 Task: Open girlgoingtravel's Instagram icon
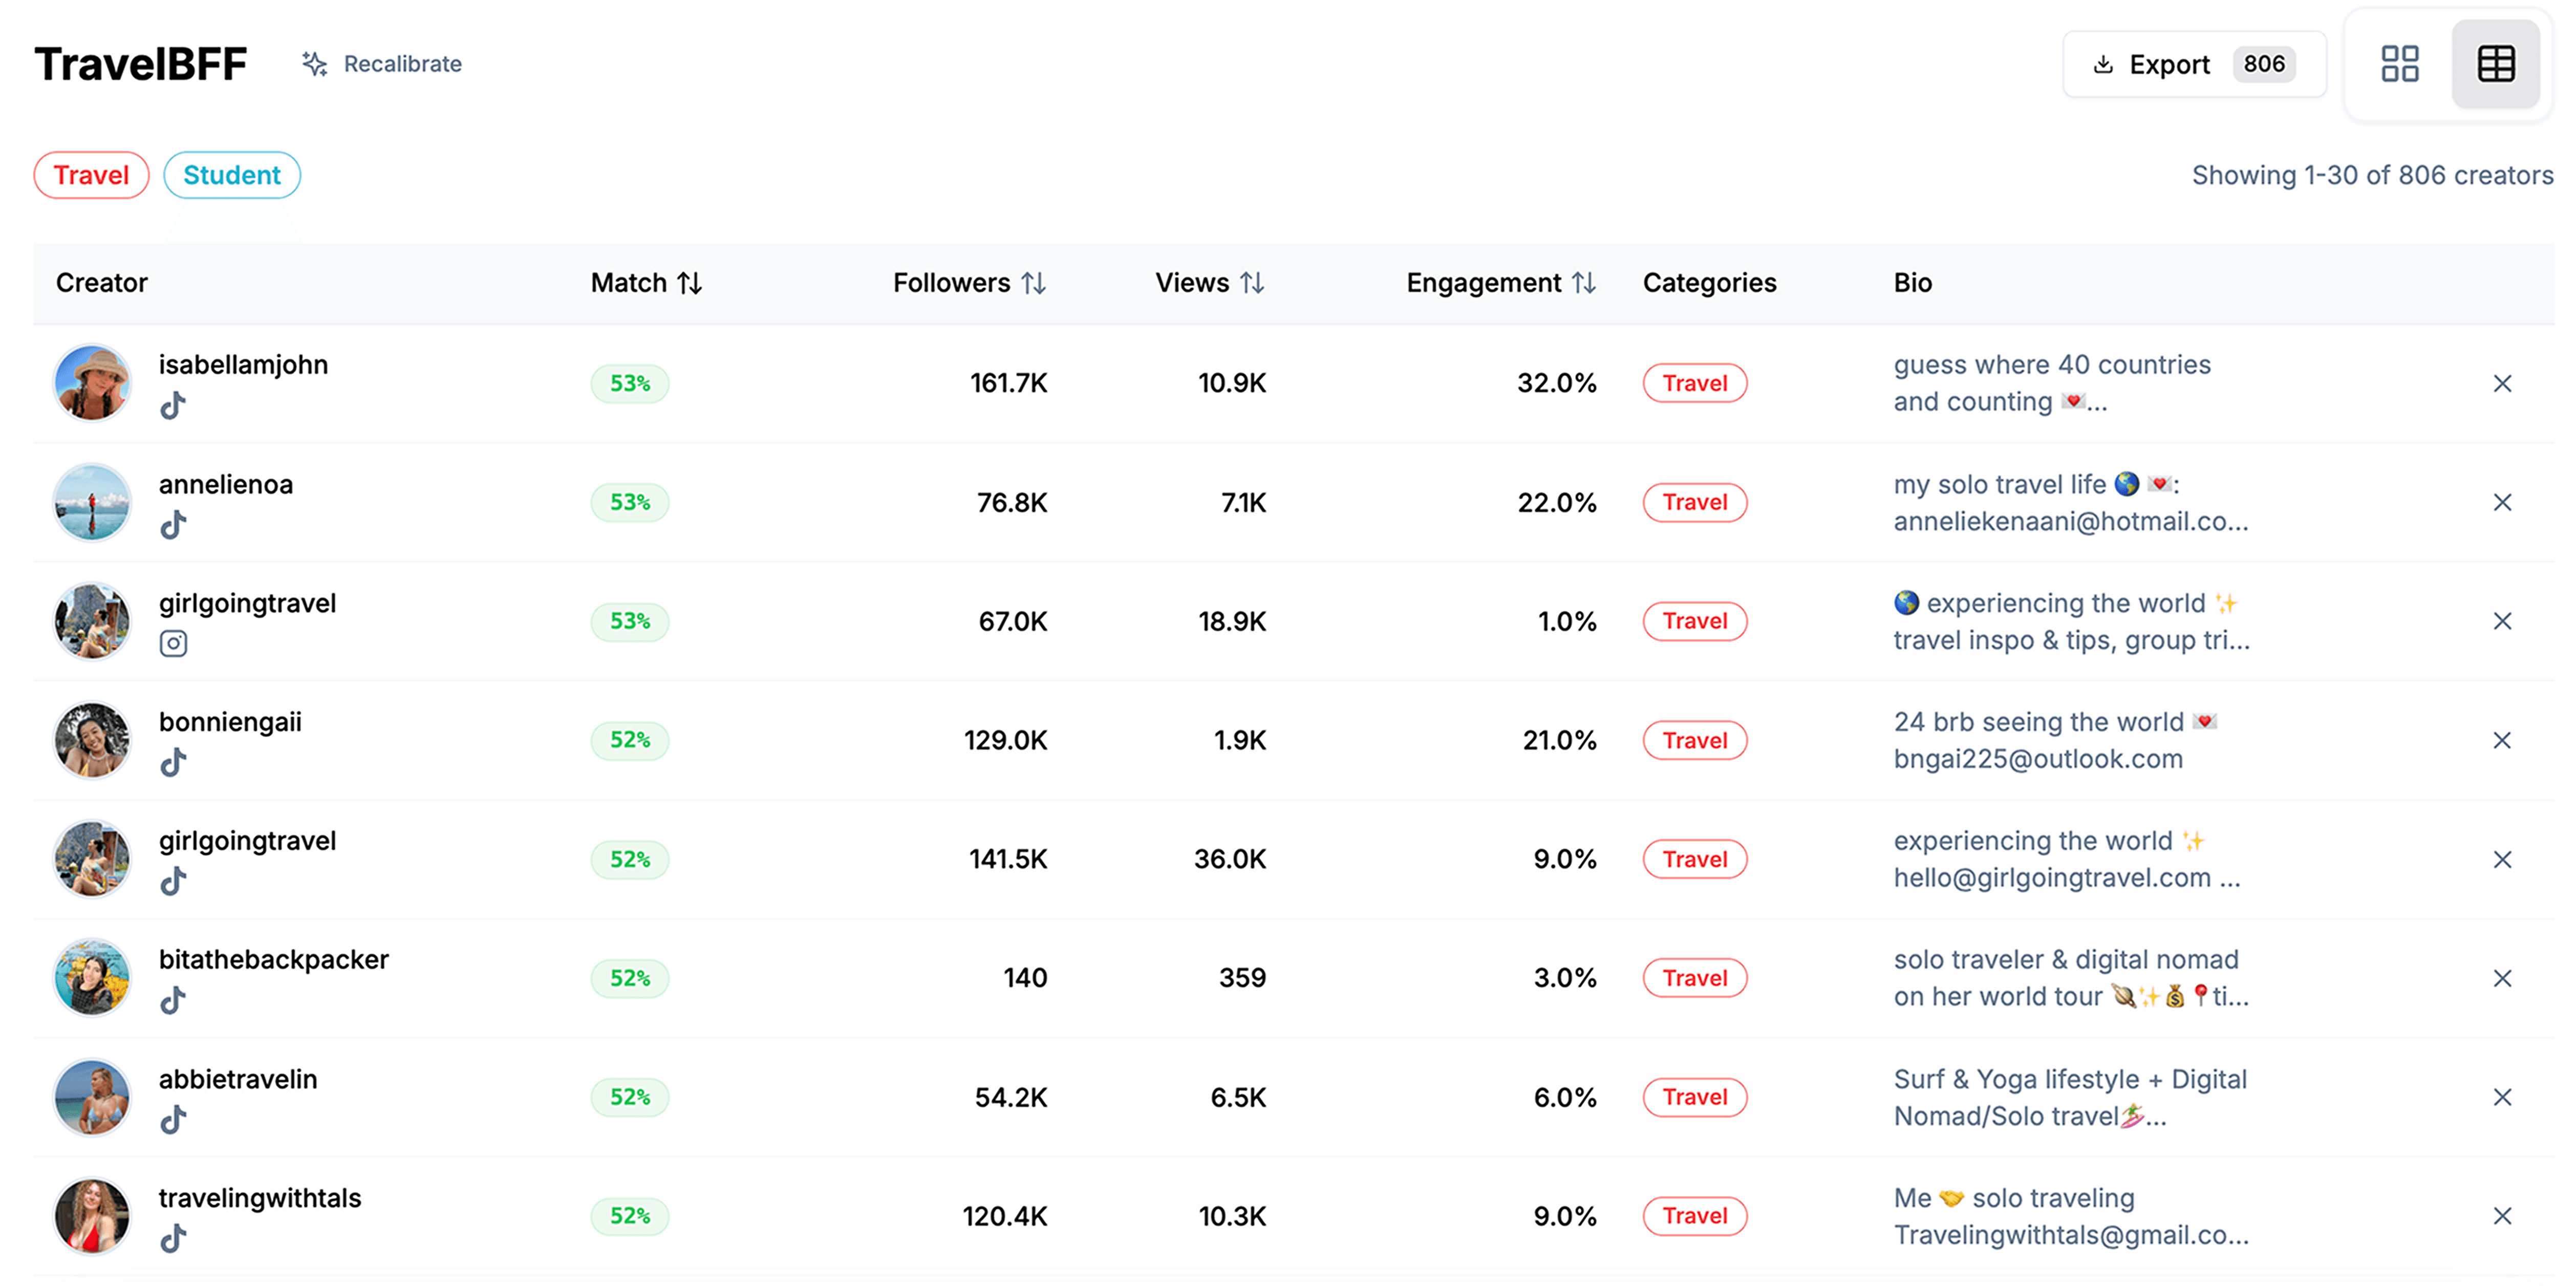[173, 643]
